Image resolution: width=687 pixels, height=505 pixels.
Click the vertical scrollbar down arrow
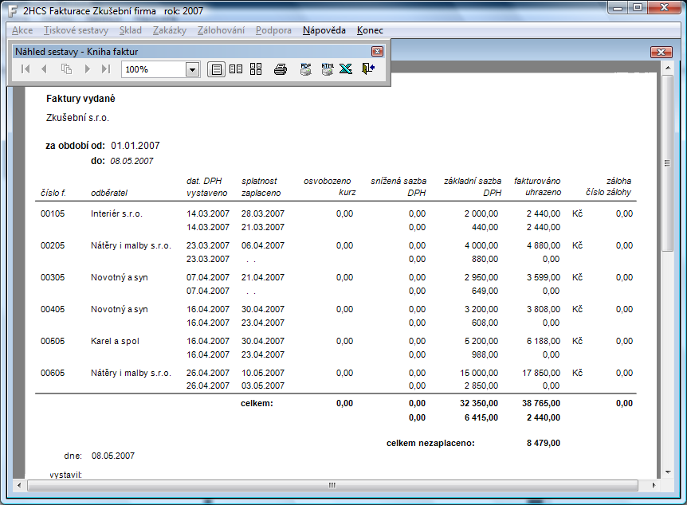click(667, 472)
